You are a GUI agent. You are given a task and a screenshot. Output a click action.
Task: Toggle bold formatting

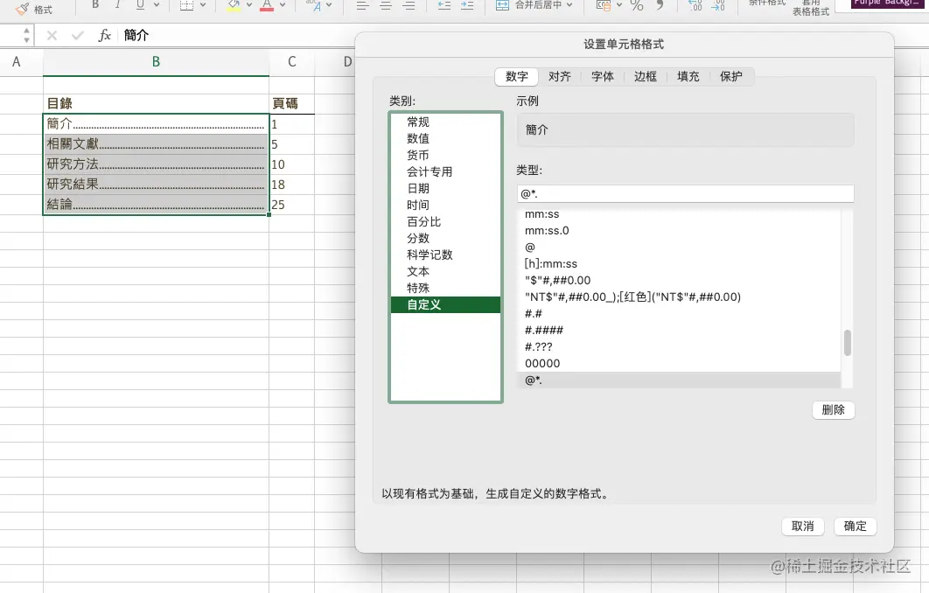click(94, 4)
